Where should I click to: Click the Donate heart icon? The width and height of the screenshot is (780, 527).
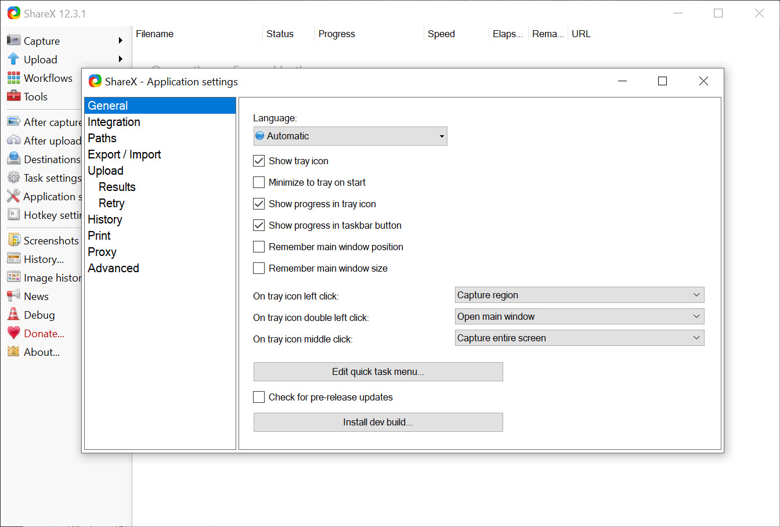point(13,333)
